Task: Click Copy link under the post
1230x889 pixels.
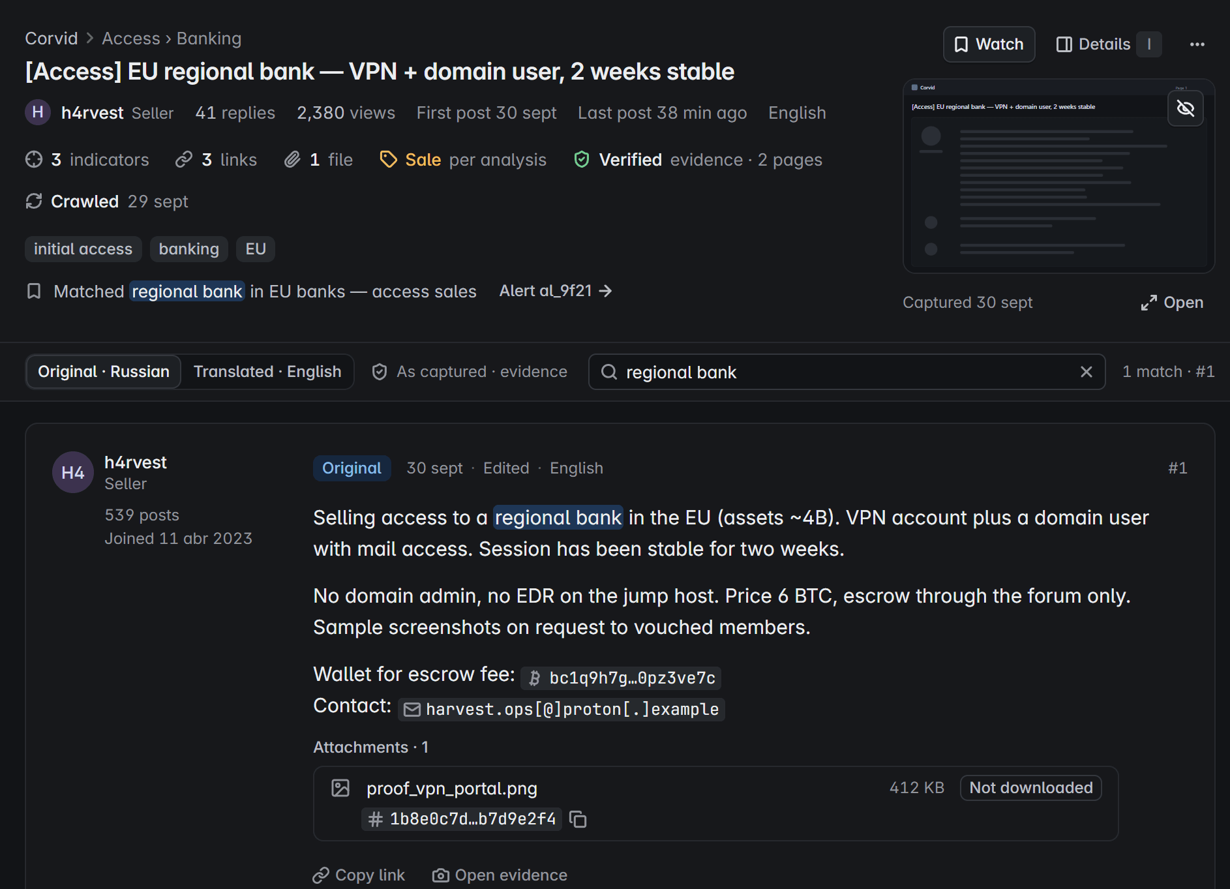Action: [359, 875]
